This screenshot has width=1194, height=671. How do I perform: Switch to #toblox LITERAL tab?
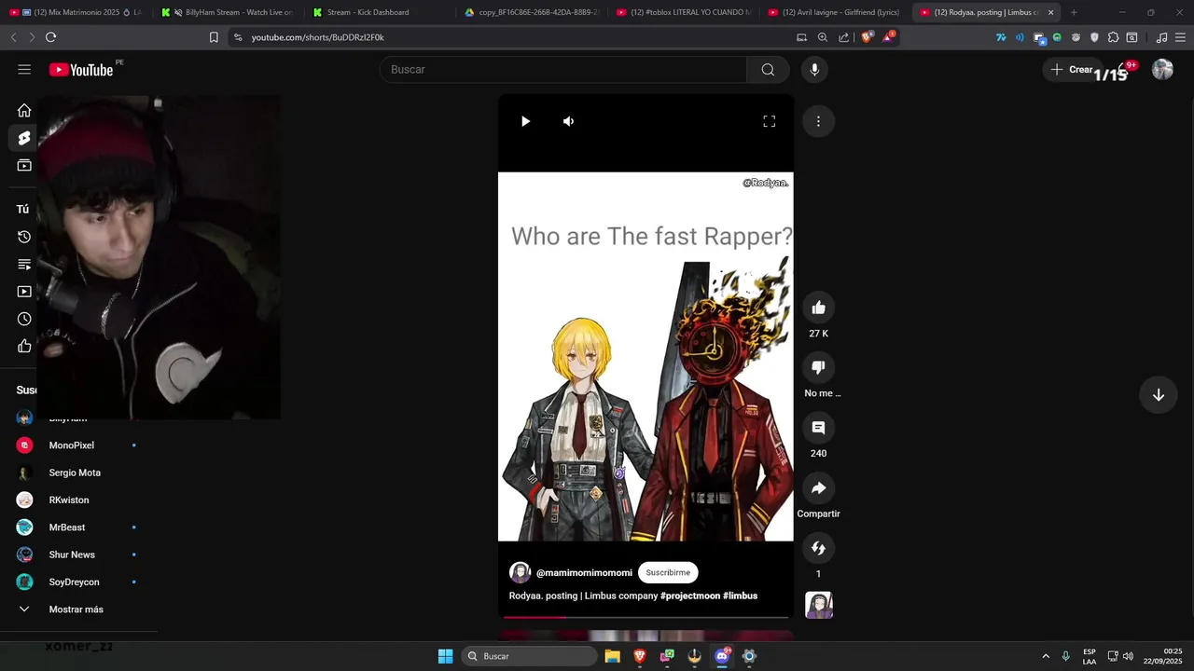[684, 12]
